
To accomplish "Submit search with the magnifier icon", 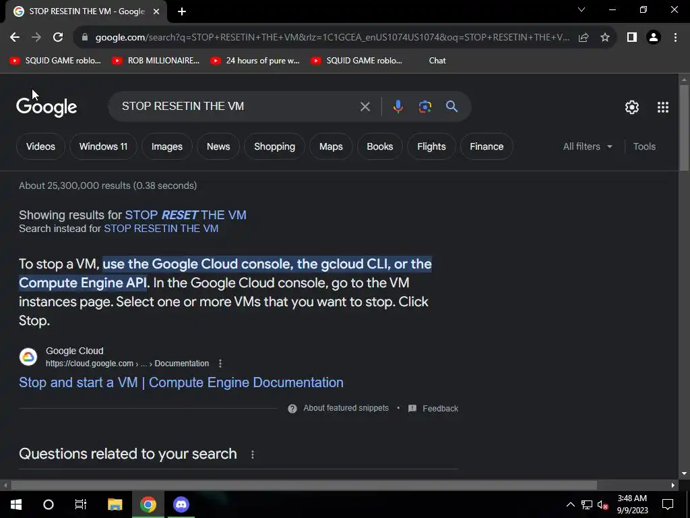I will point(451,106).
